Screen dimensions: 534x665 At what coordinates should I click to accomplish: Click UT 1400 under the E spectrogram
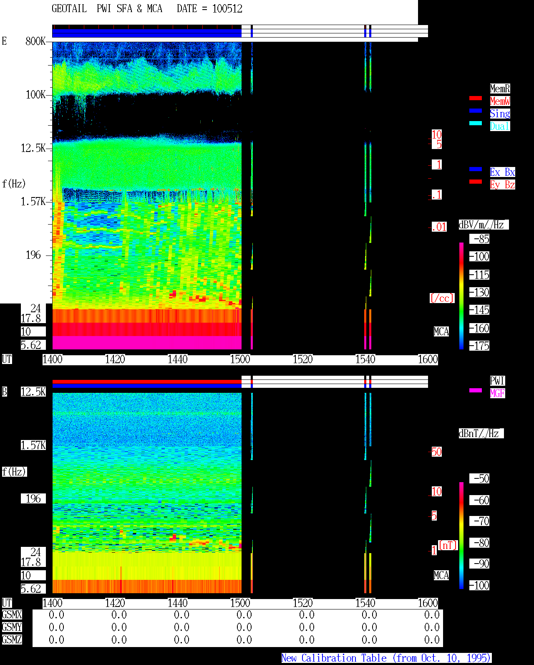pos(53,359)
